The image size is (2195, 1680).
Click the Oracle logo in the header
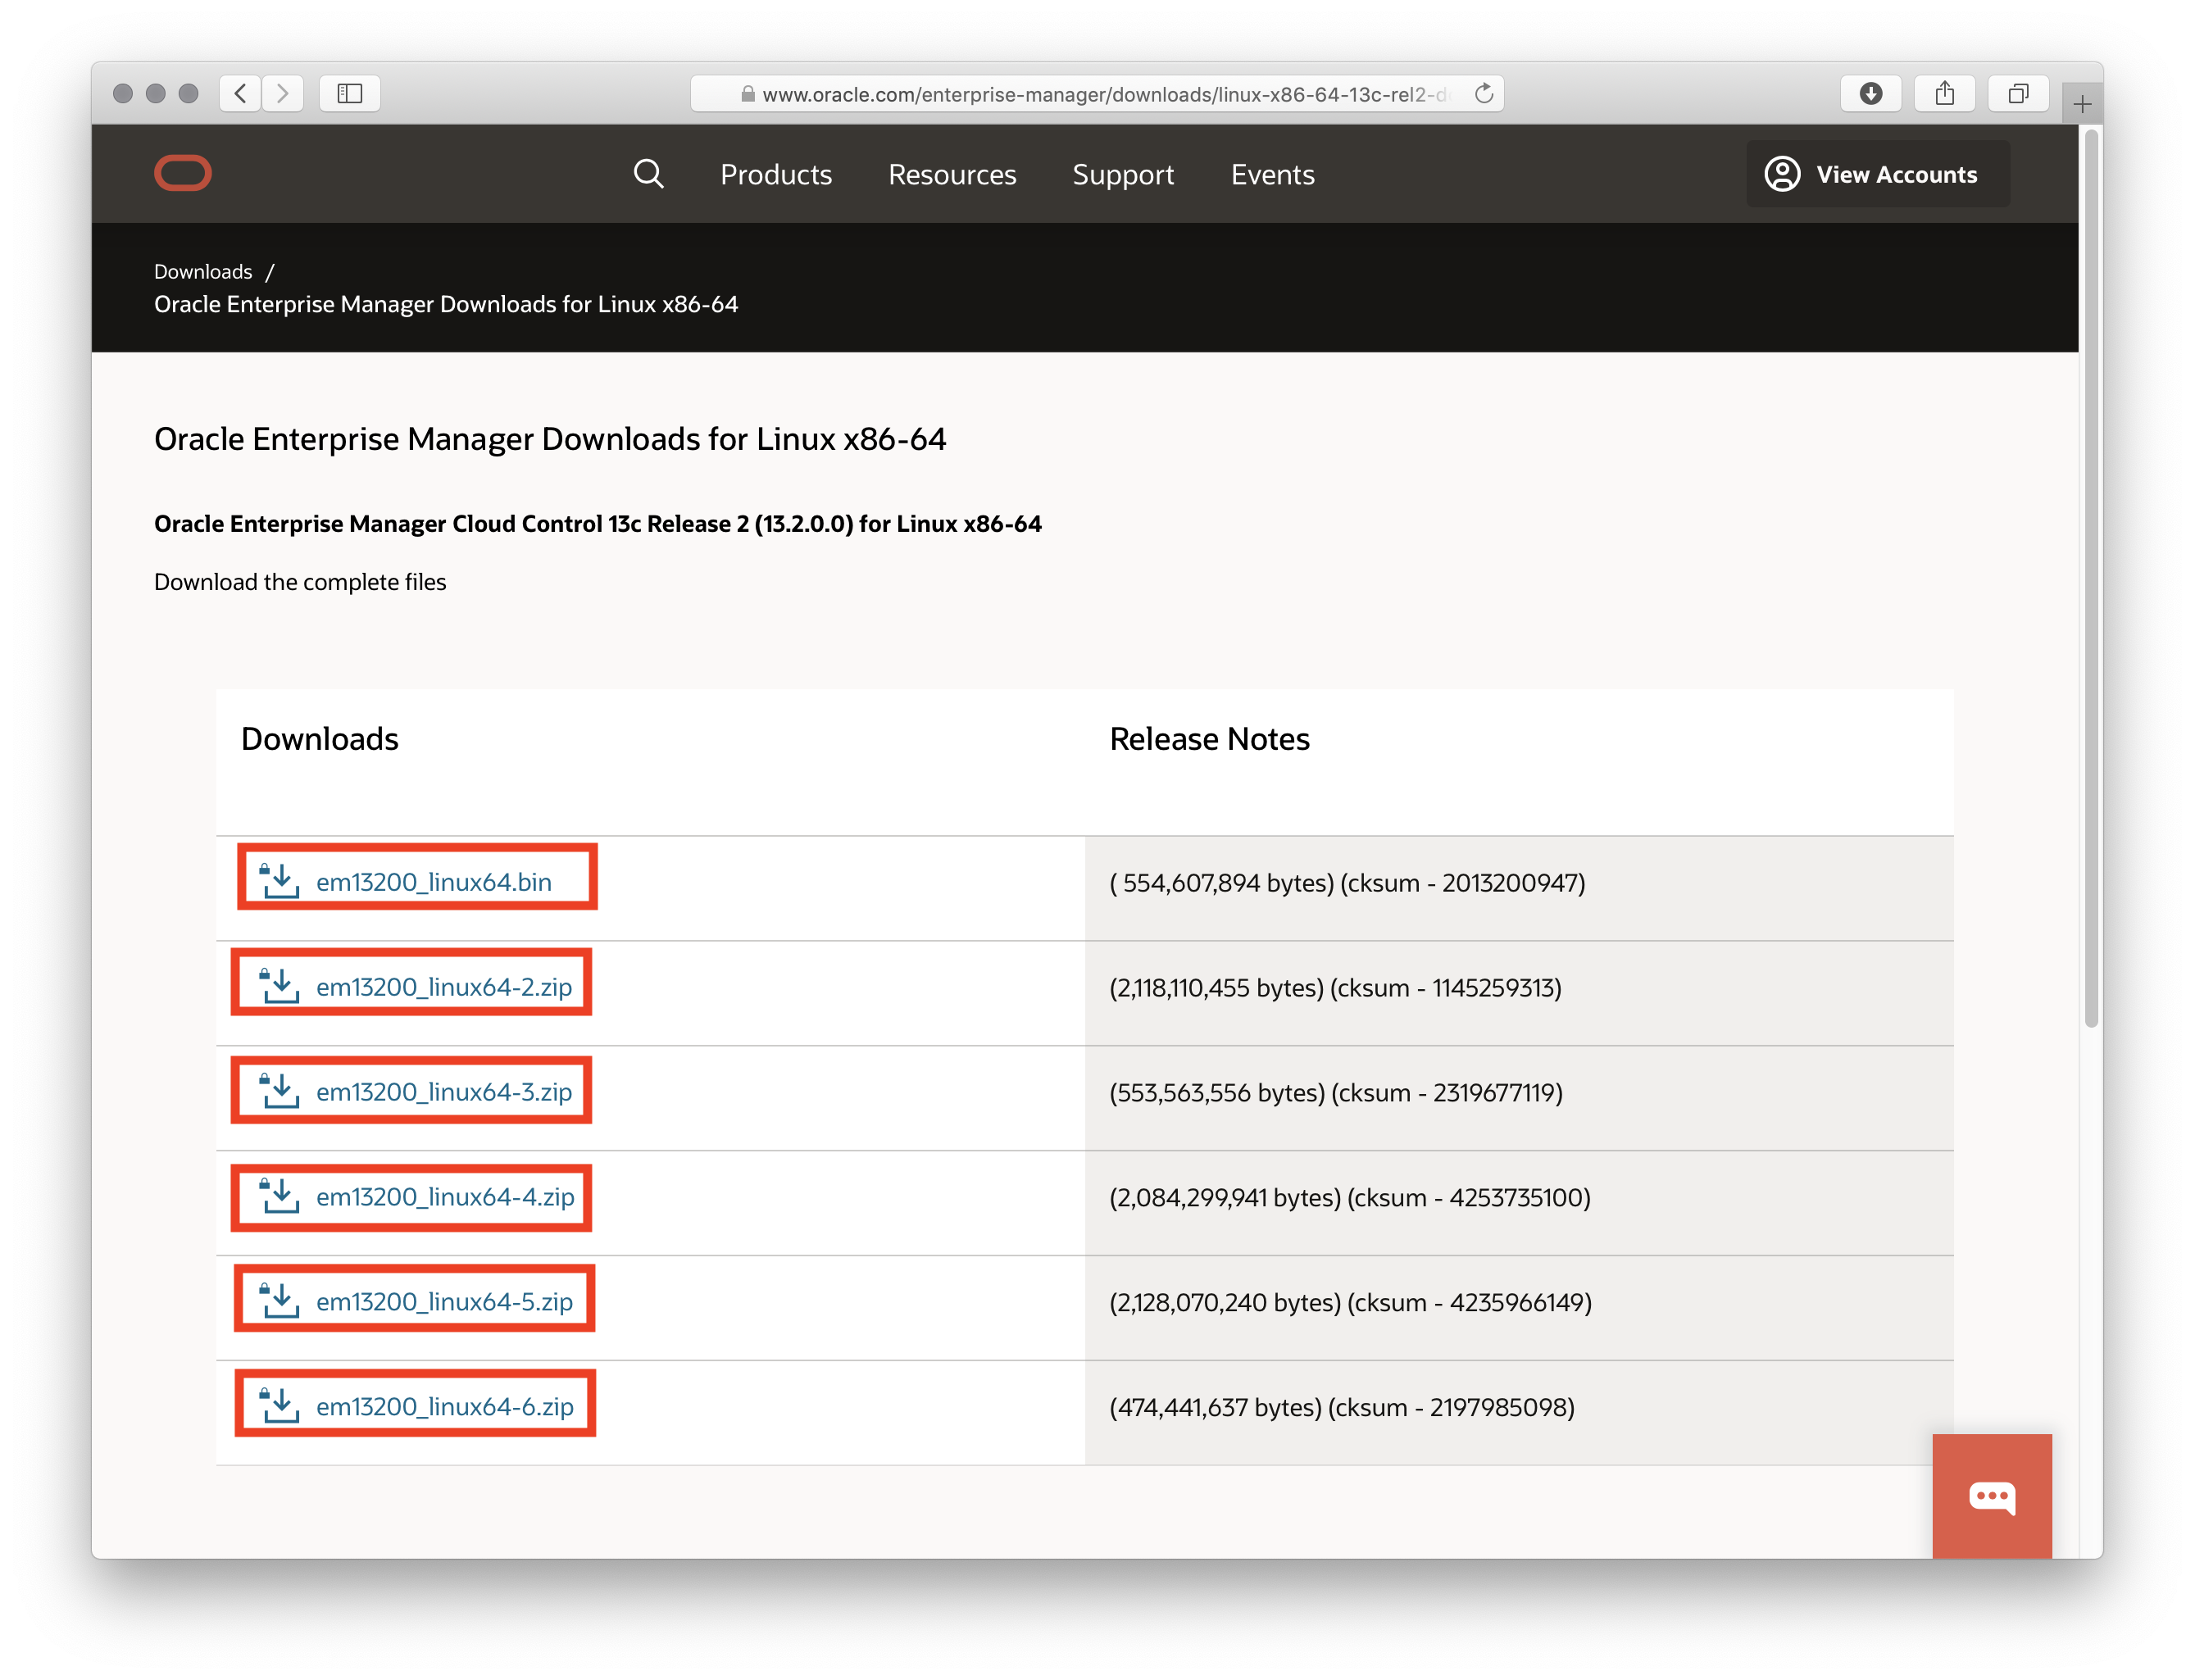click(183, 173)
